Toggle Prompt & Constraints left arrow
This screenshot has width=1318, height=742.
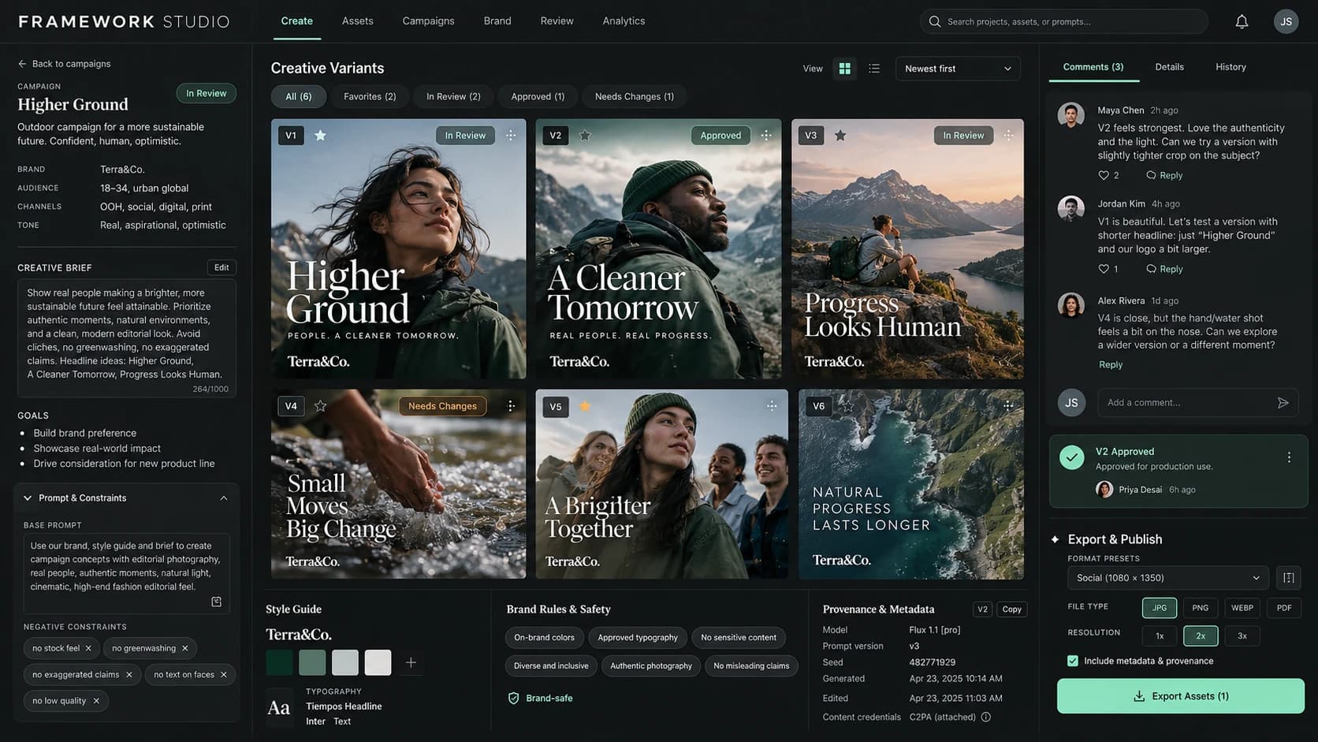[28, 498]
